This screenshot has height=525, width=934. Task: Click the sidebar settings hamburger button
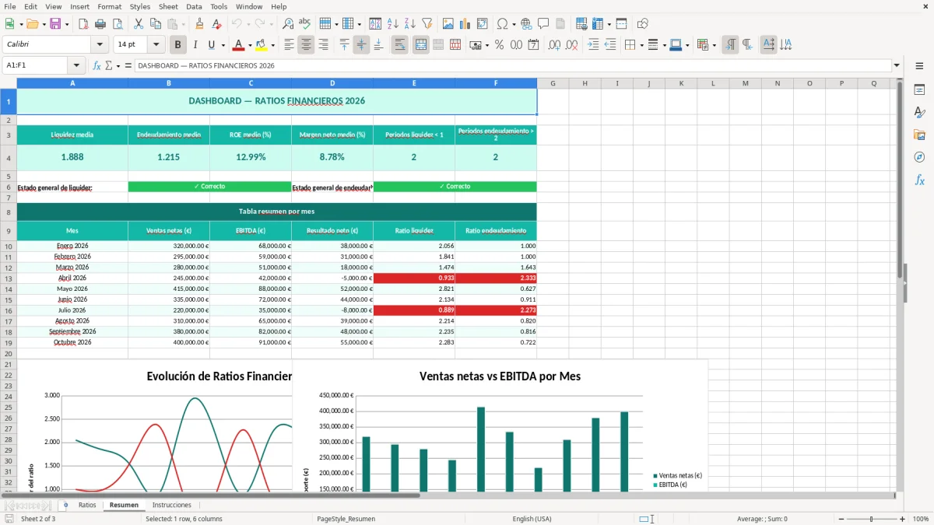[919, 67]
